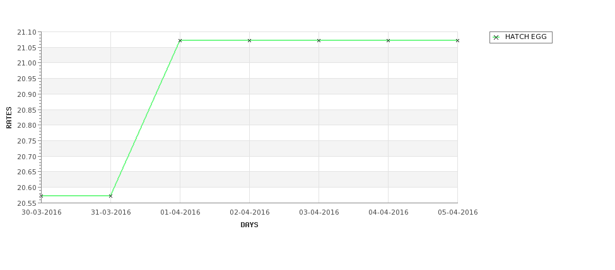The image size is (615, 270).
Task: Click the HATCH EGG legend marker icon
Action: [x=496, y=38]
